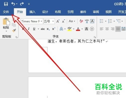Click the Character Border icon

pos(92,21)
